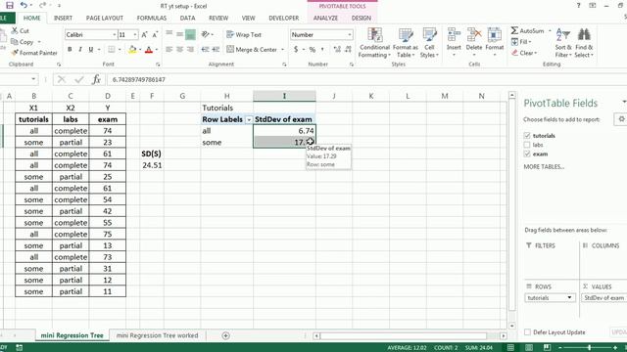Center align the cell text
This screenshot has height=352, width=627.
[x=179, y=50]
